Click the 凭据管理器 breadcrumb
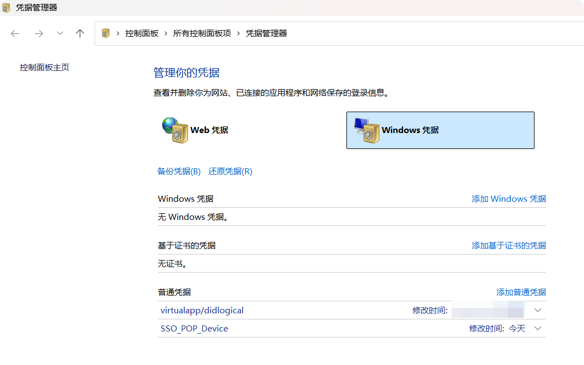 266,33
